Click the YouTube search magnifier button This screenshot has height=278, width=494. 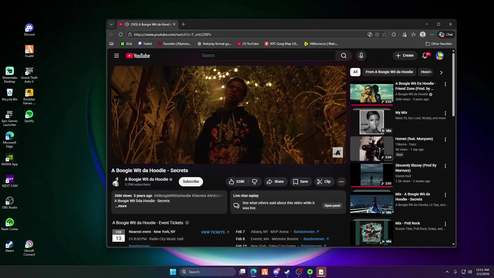[343, 56]
